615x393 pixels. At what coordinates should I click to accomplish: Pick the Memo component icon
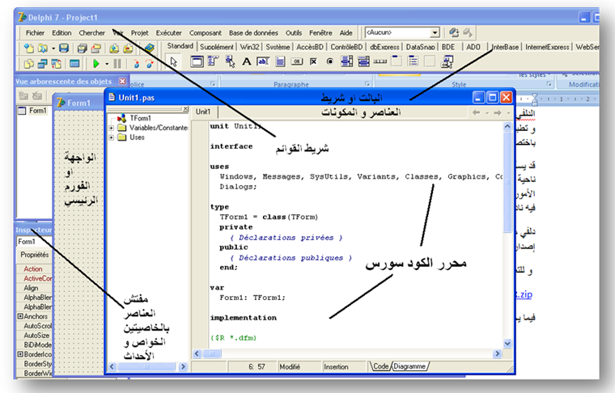(x=280, y=61)
